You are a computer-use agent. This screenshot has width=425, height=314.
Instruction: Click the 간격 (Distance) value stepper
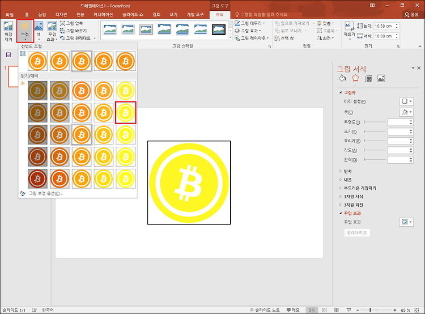411,160
